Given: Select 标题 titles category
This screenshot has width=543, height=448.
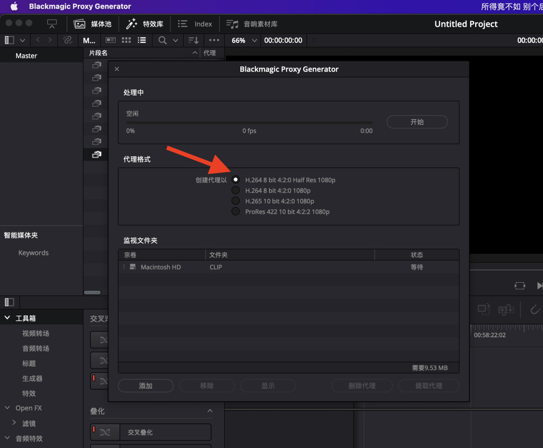Looking at the screenshot, I should (x=29, y=364).
